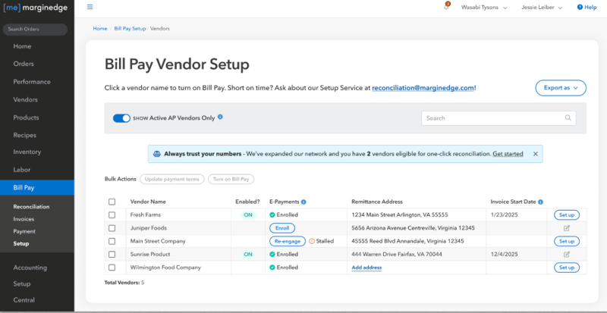607x313 pixels.
Task: Open Products in sidebar
Action: coord(26,117)
